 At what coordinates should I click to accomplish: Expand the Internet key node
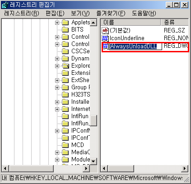coord(57,109)
